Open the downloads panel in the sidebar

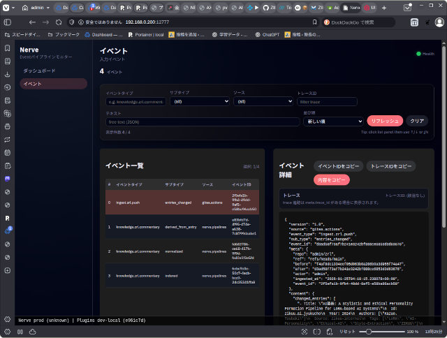pyautogui.click(x=7, y=74)
